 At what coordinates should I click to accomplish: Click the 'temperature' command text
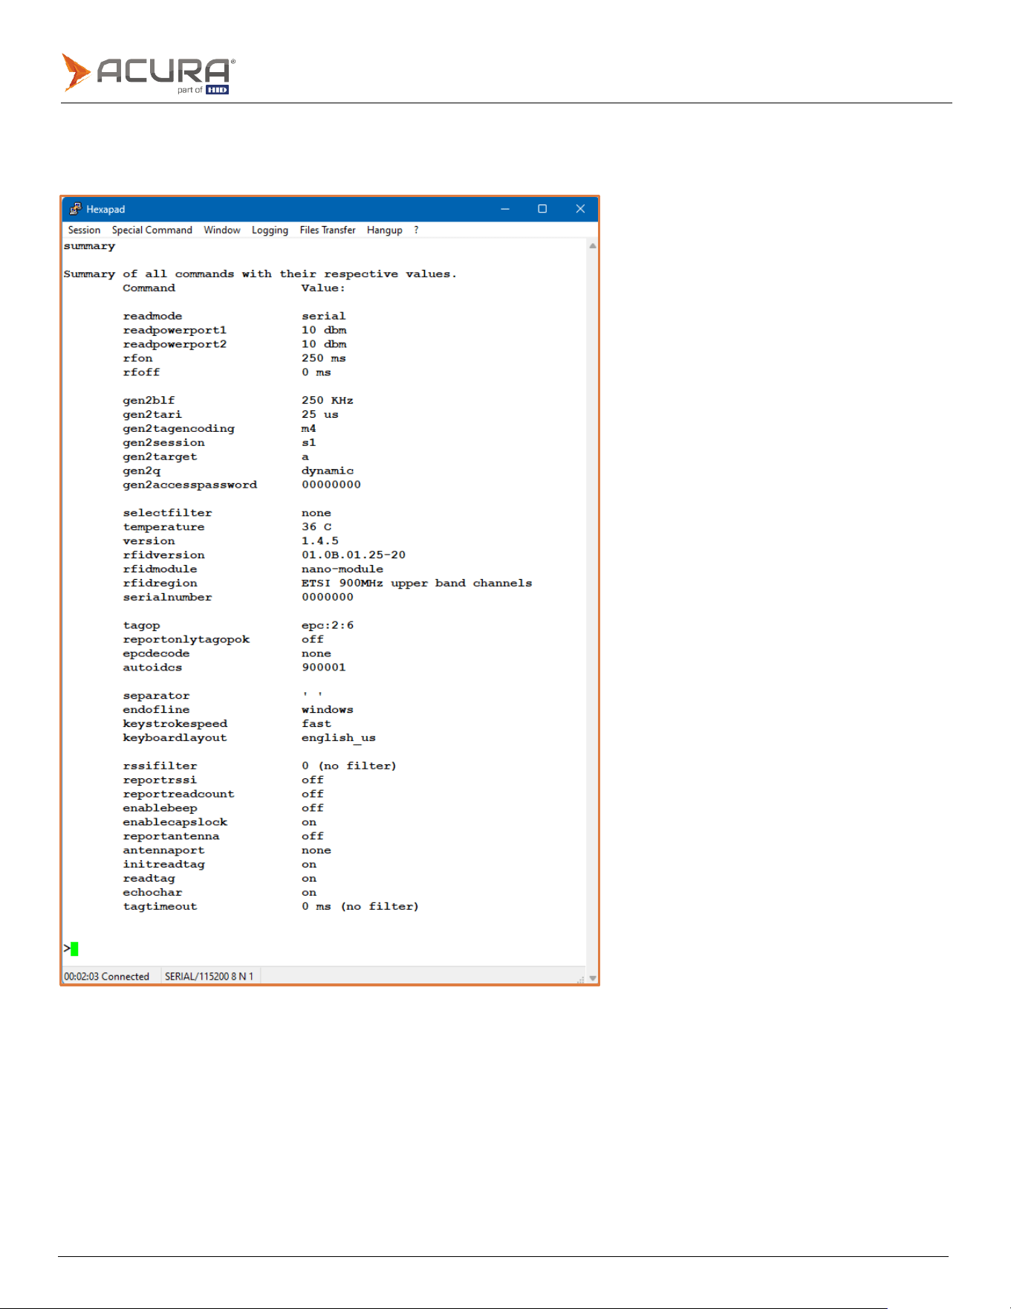[x=163, y=527]
